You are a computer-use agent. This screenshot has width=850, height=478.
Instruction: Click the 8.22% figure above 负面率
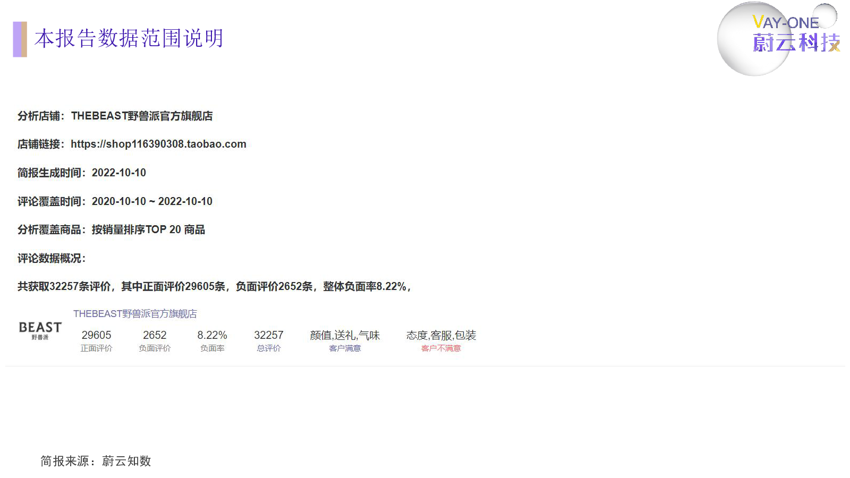click(x=212, y=335)
